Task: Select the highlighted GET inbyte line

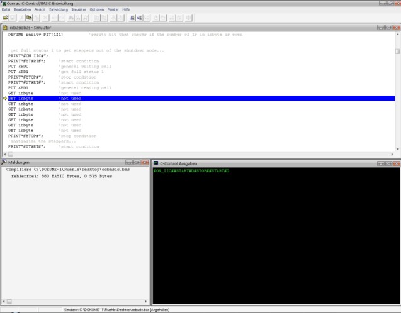Action: [201, 98]
